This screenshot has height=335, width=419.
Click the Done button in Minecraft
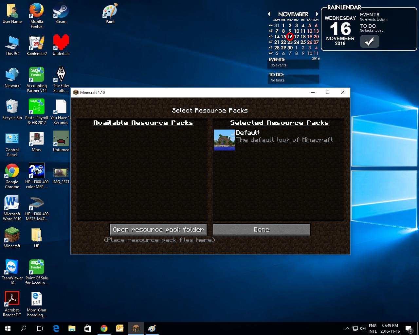(x=262, y=230)
